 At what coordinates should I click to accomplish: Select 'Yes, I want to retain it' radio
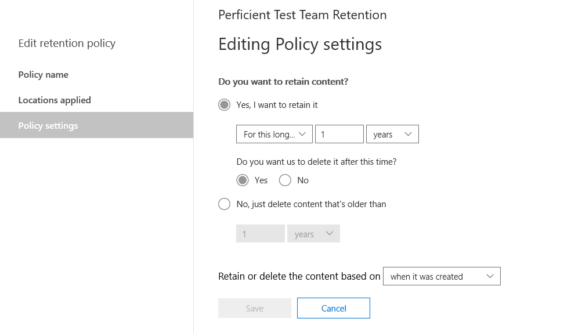225,105
